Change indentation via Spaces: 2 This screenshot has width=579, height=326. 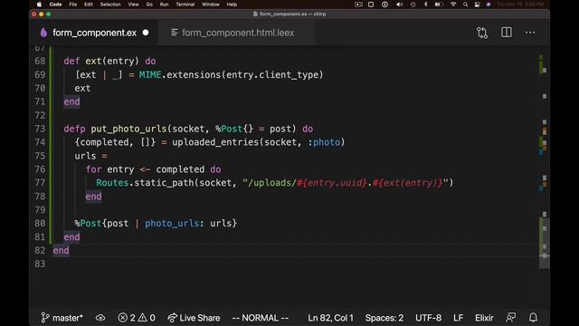pyautogui.click(x=384, y=318)
